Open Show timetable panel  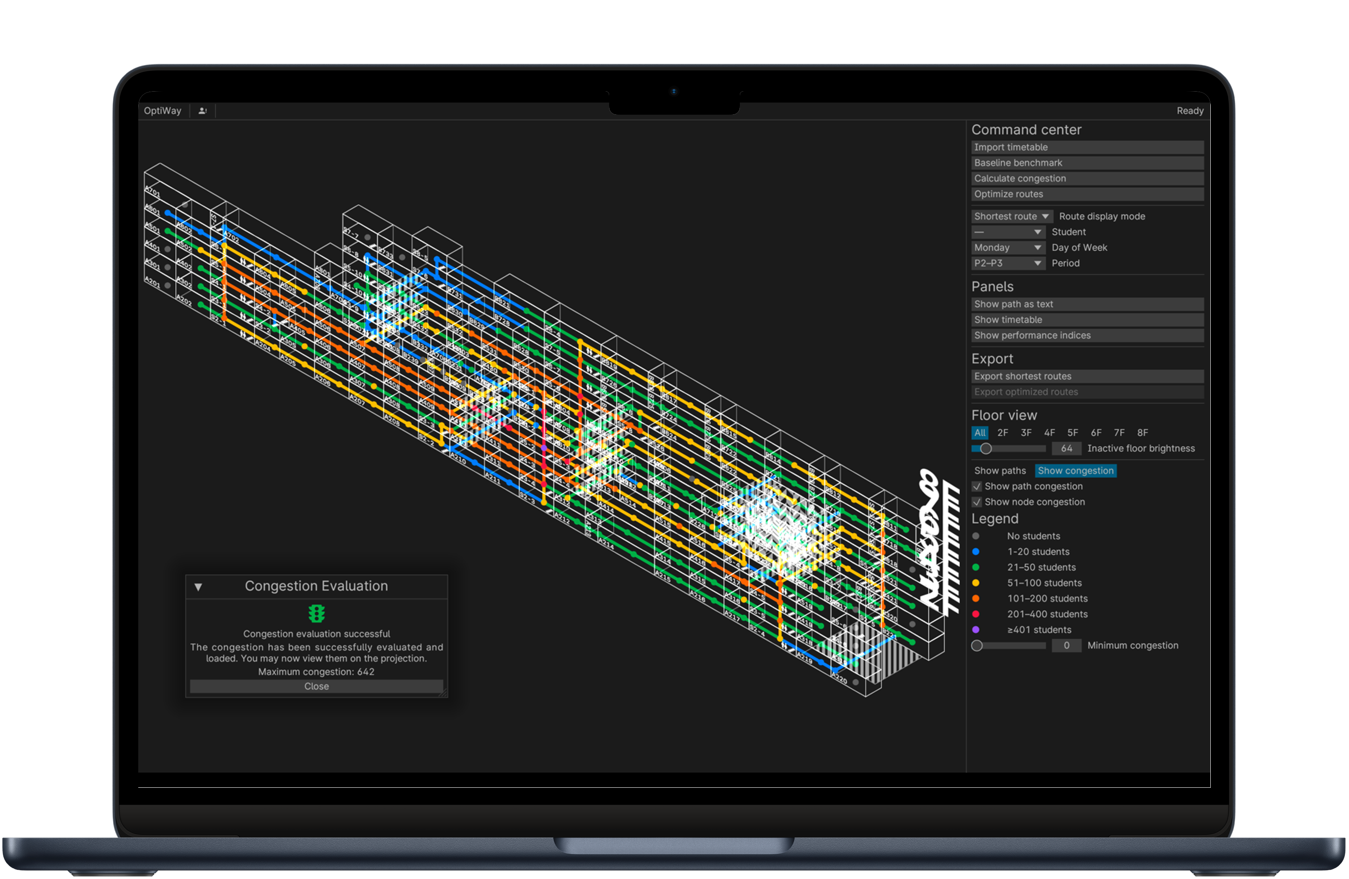(1087, 320)
